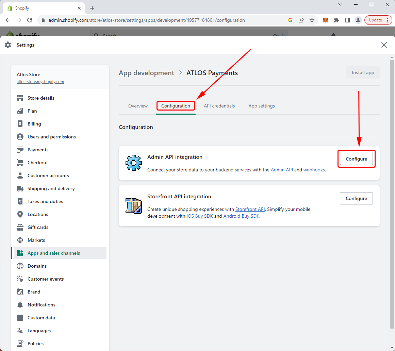Image resolution: width=395 pixels, height=351 pixels.
Task: Bookmark this page with star icon
Action: tap(312, 20)
